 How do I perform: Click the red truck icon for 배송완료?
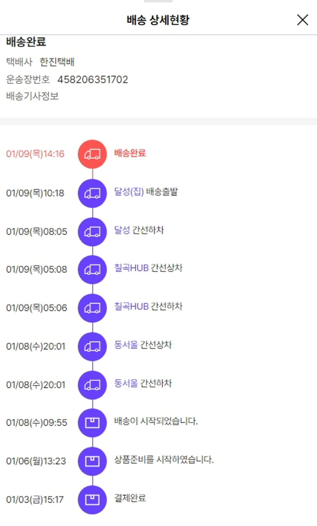pos(92,154)
